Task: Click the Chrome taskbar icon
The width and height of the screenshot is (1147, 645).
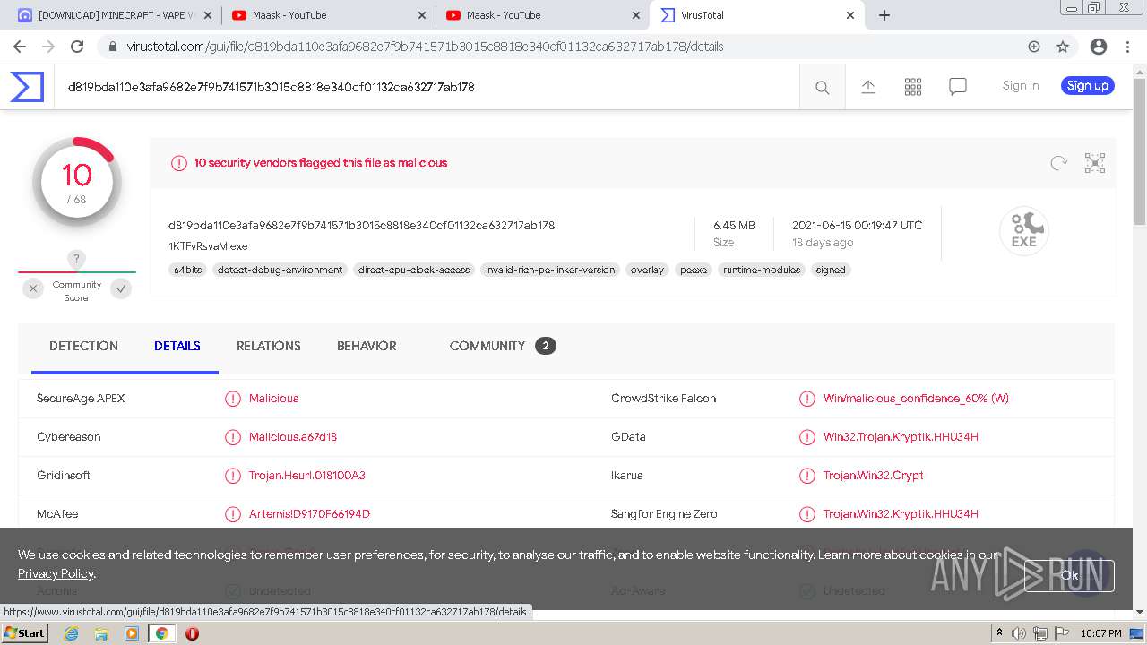Action: tap(161, 633)
